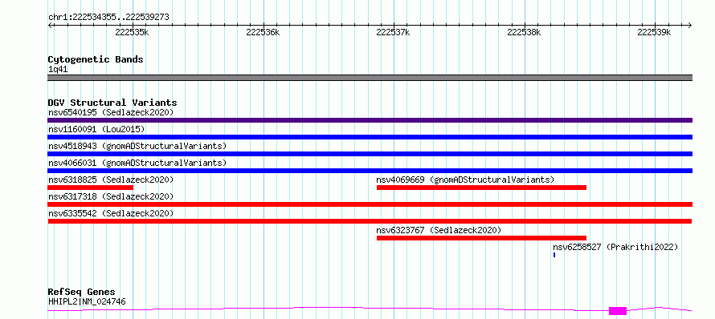Click the DGV Structural Variants track title
Viewport: 715px width, 319px height.
(x=112, y=103)
